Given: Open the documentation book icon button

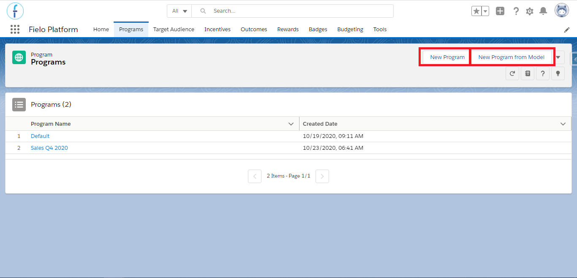Looking at the screenshot, I should coord(528,73).
